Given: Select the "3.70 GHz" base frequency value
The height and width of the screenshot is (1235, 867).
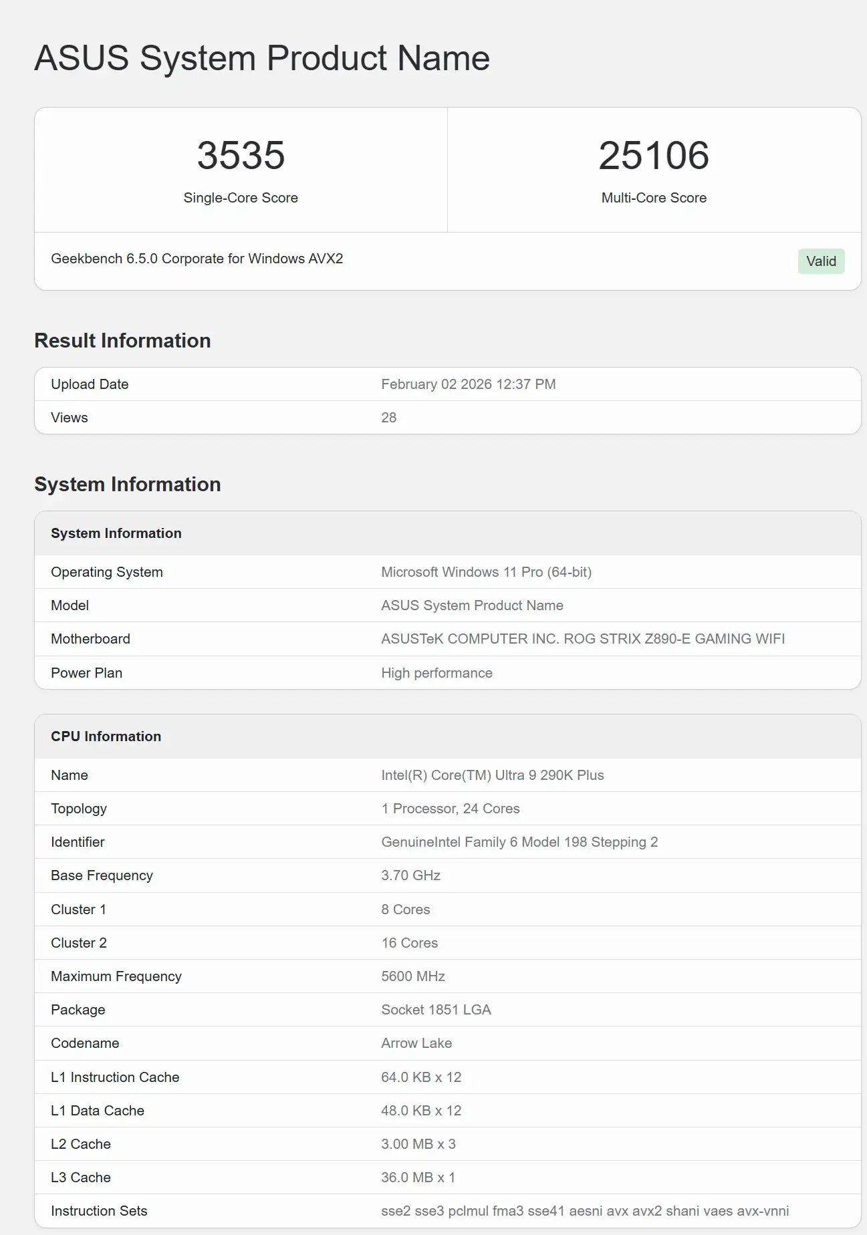Looking at the screenshot, I should click(410, 875).
